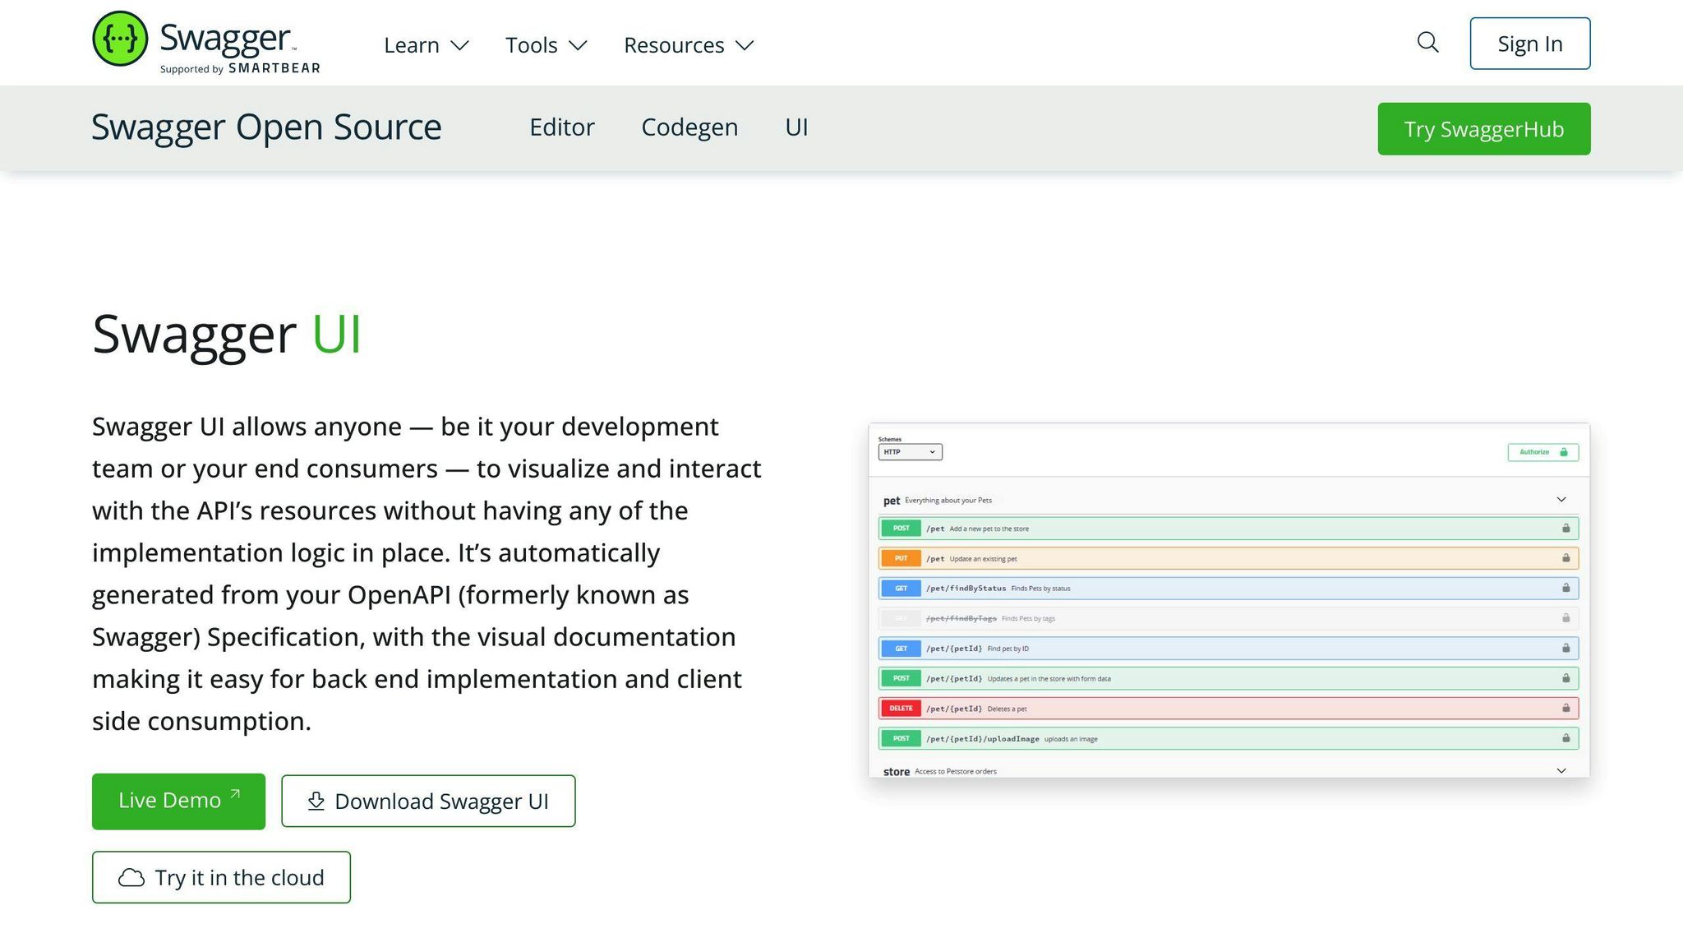Viewport: 1683px width, 947px height.
Task: Toggle lock on POST /pet/{petId}/uploadImage row
Action: [1565, 738]
